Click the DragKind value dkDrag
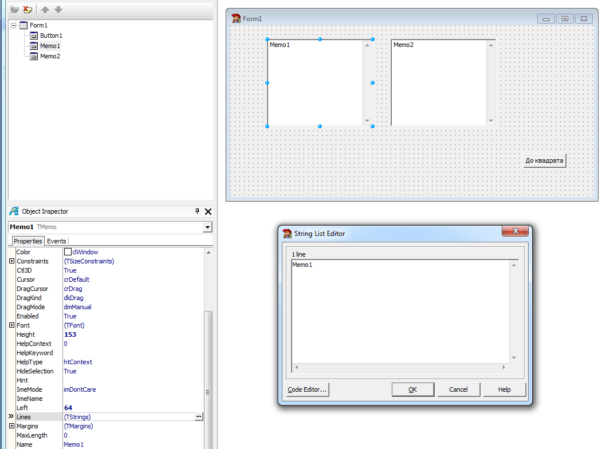The image size is (614, 449). [74, 298]
